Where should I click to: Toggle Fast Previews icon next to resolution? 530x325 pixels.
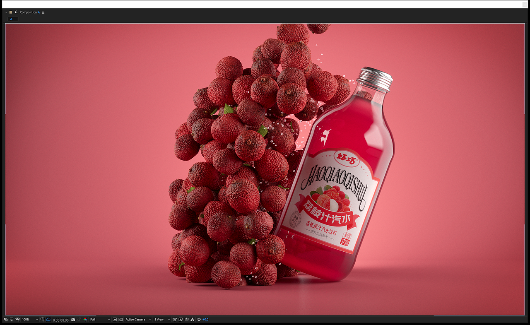pos(115,320)
